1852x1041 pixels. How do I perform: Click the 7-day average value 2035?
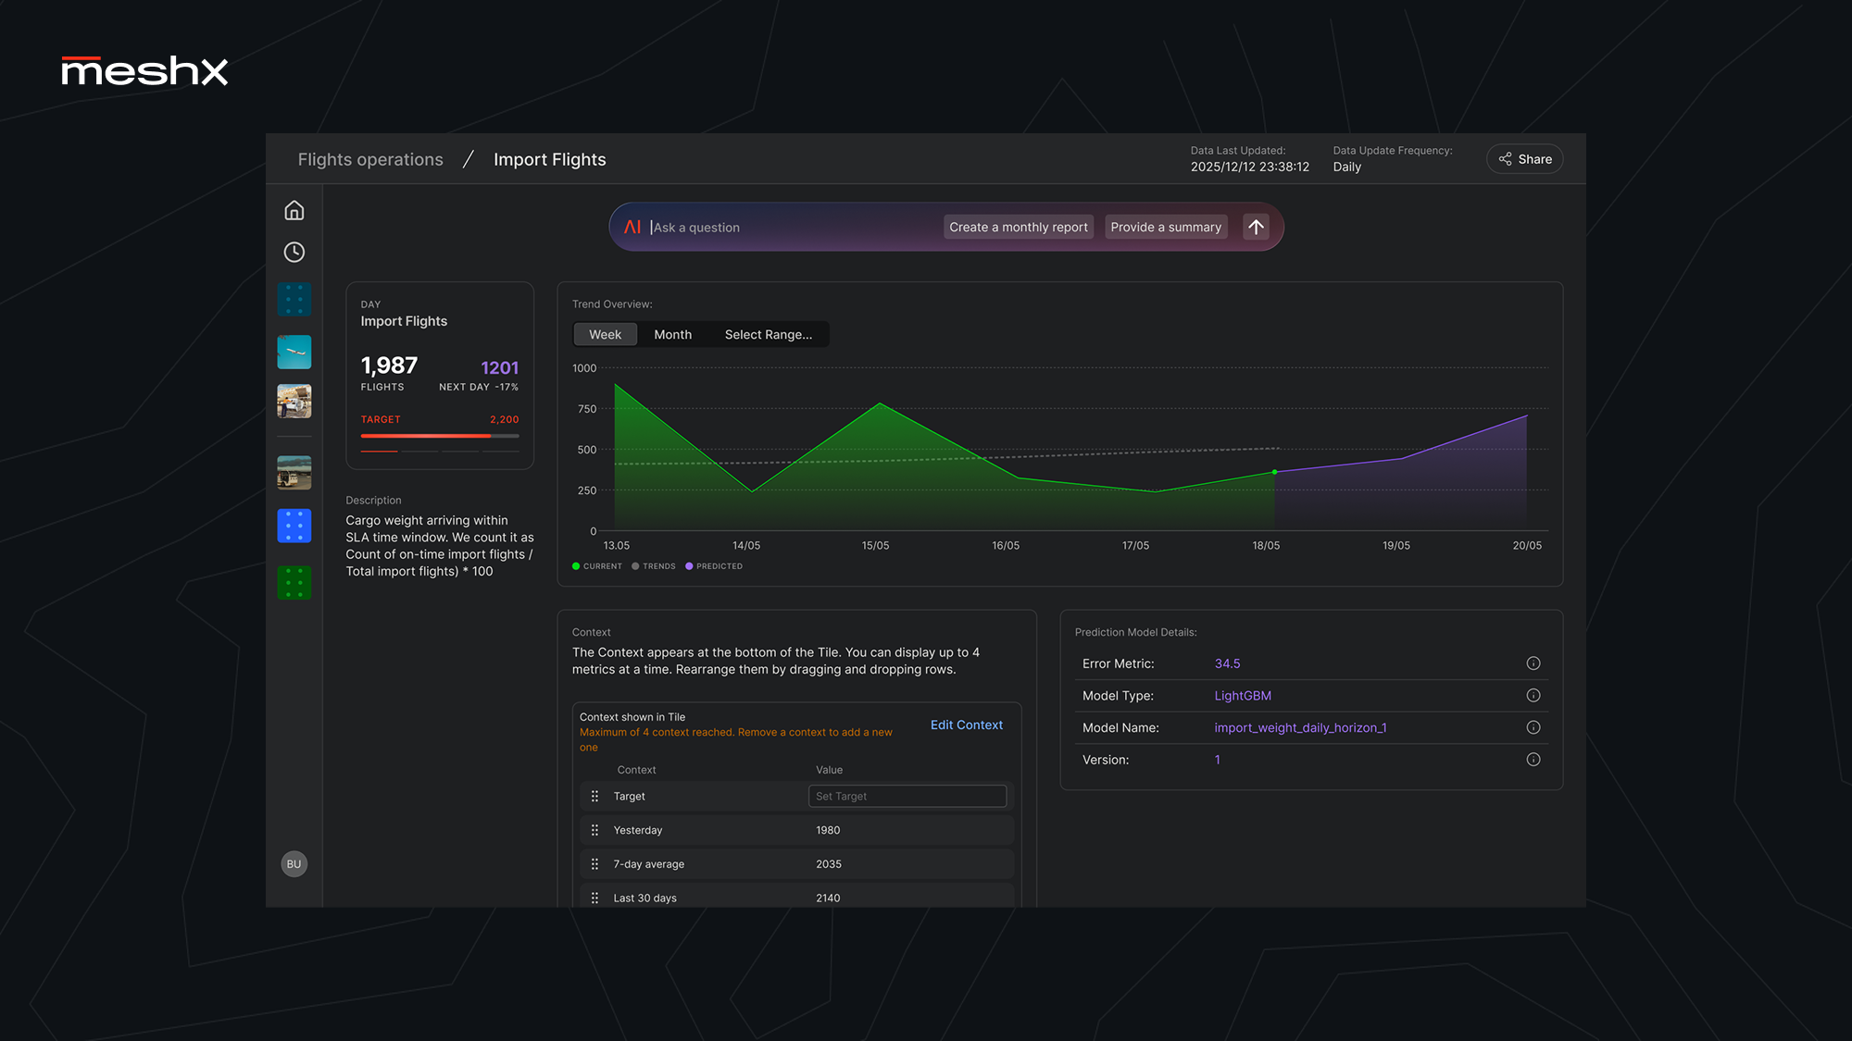click(829, 864)
